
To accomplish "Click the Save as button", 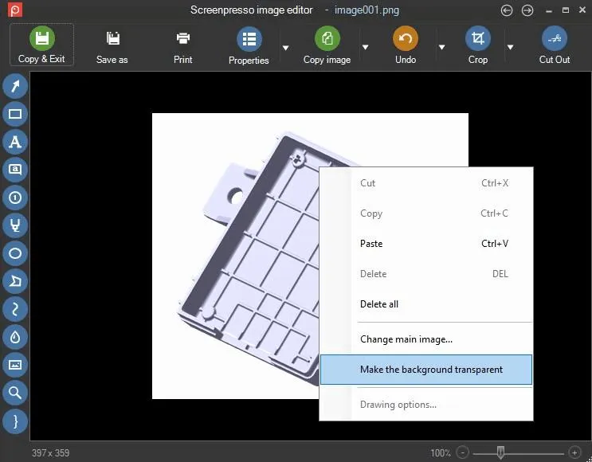I will point(112,45).
